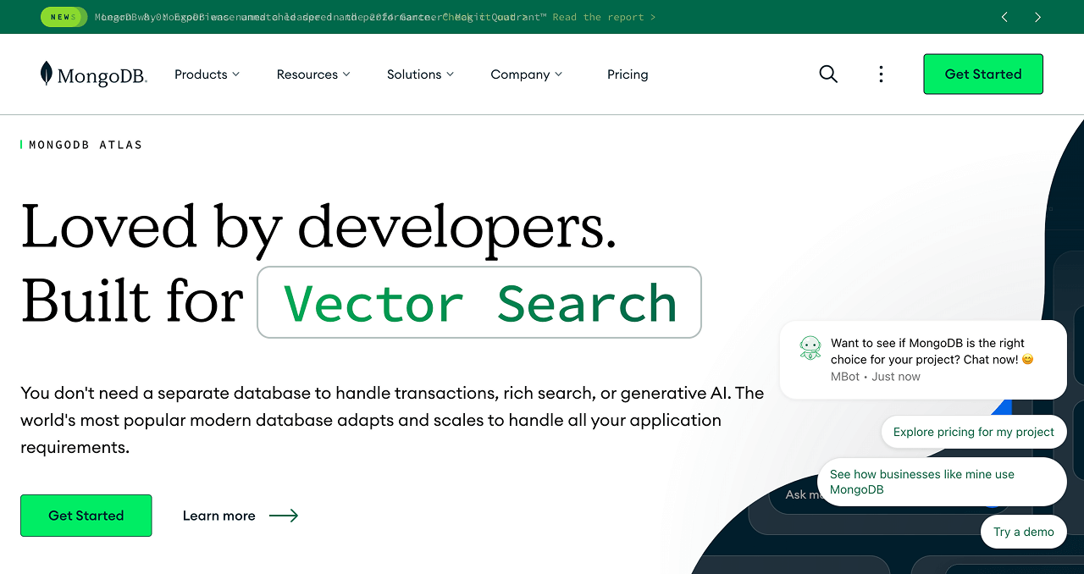Follow the Read the report link
This screenshot has height=574, width=1084.
604,17
